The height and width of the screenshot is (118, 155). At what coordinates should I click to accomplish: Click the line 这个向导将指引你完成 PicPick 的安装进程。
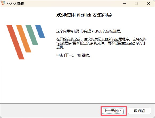point(89,31)
